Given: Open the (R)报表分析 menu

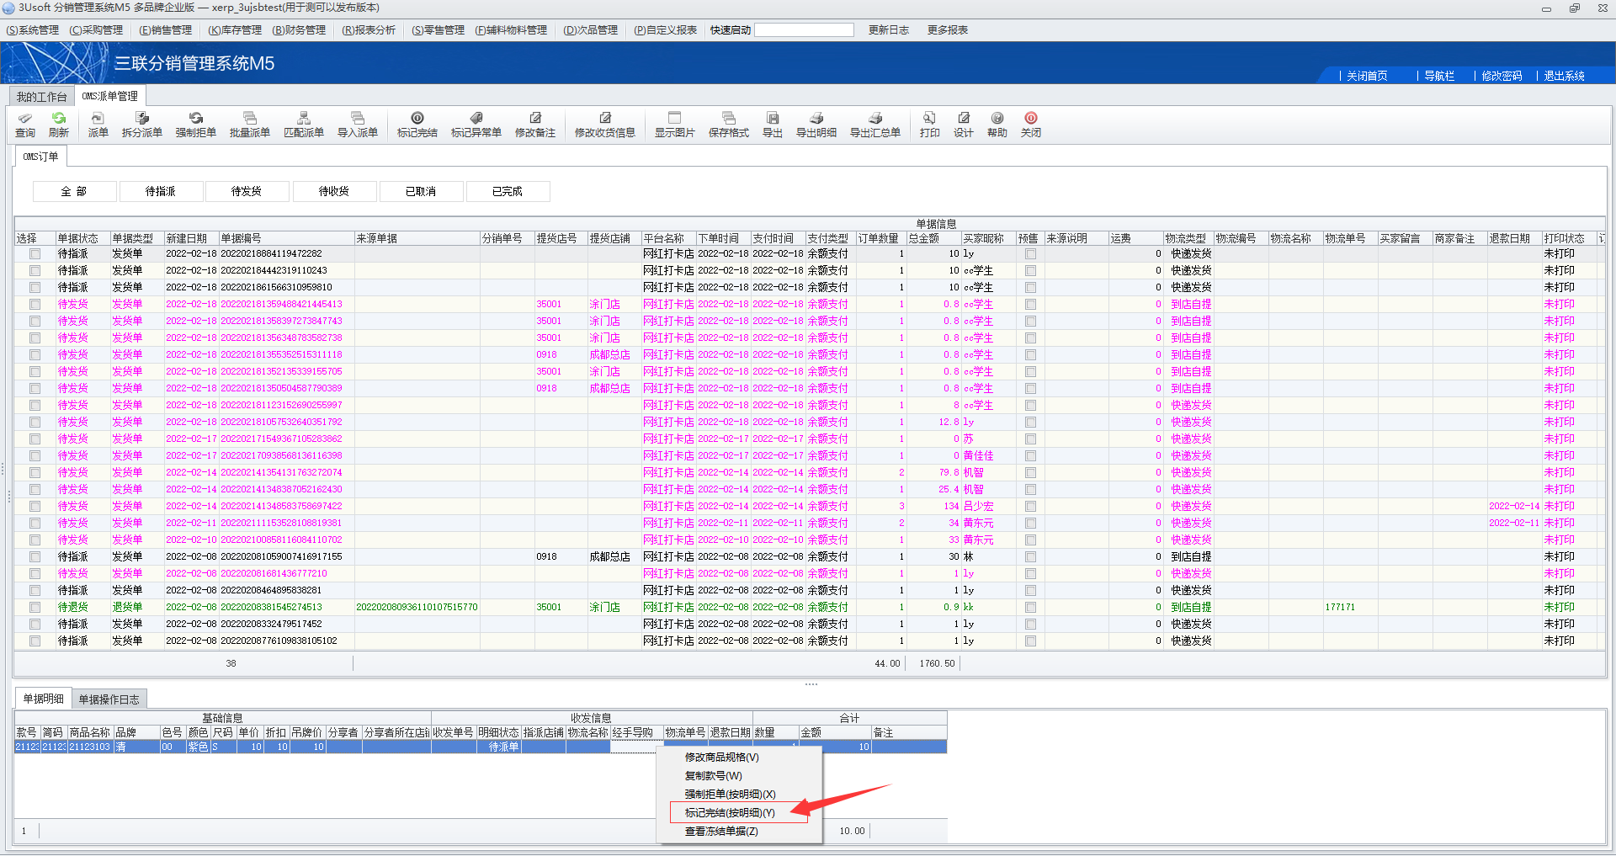Looking at the screenshot, I should click(369, 30).
